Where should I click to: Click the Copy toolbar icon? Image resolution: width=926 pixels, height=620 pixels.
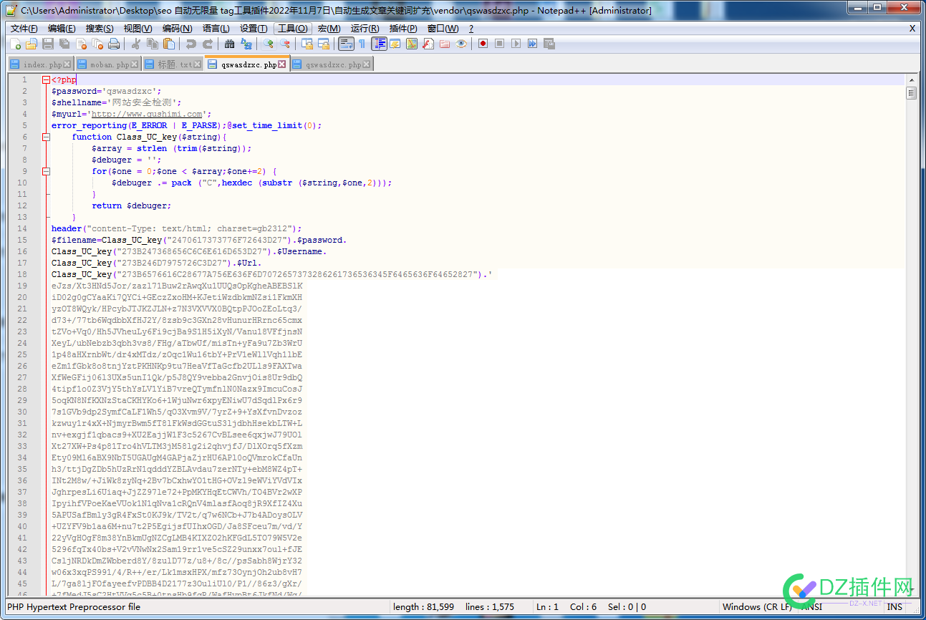(x=153, y=44)
